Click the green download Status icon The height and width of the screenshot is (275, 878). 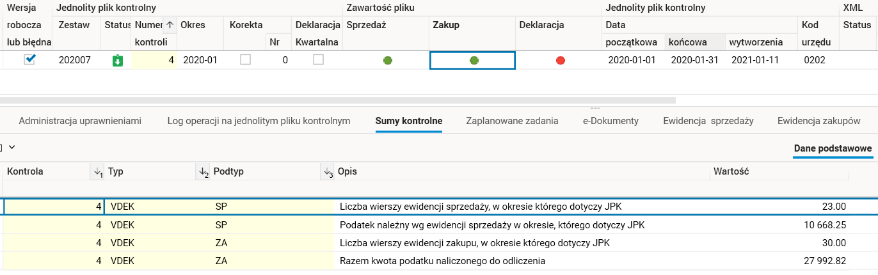pos(116,60)
